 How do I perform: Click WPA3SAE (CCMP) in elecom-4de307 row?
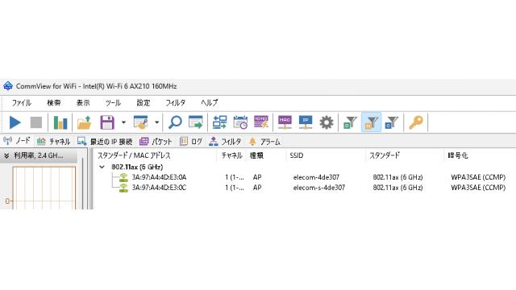pyautogui.click(x=478, y=177)
